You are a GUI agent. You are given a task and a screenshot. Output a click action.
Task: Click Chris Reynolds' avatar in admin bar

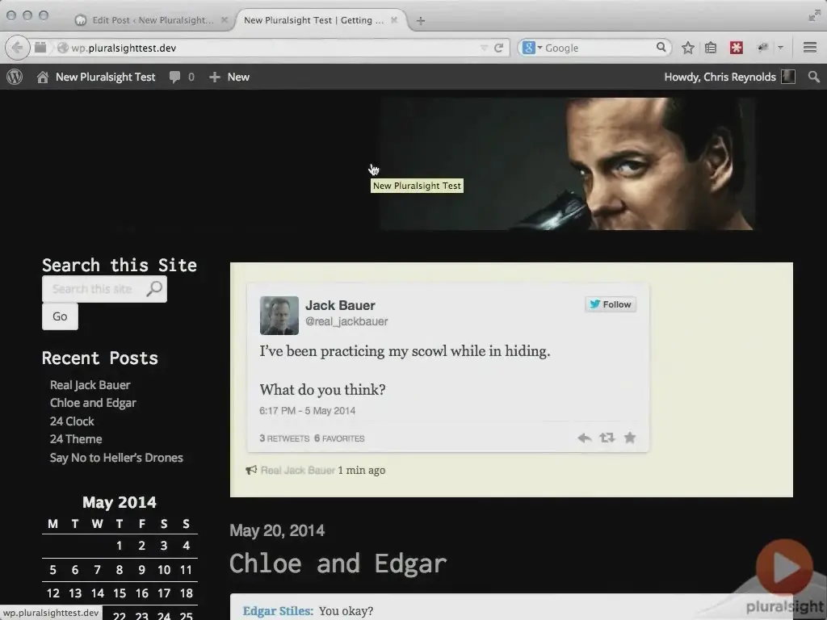pyautogui.click(x=788, y=77)
